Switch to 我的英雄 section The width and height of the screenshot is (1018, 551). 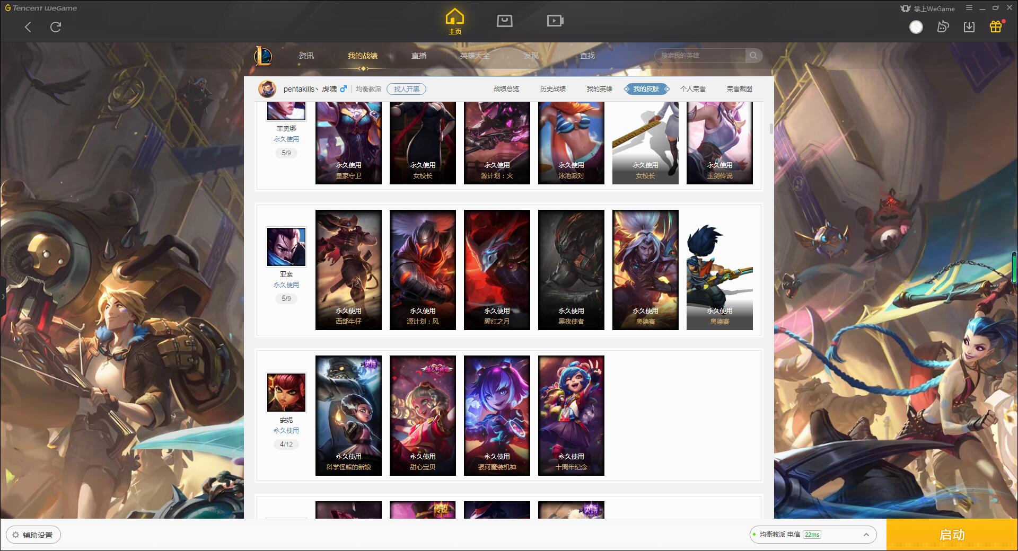click(x=600, y=89)
